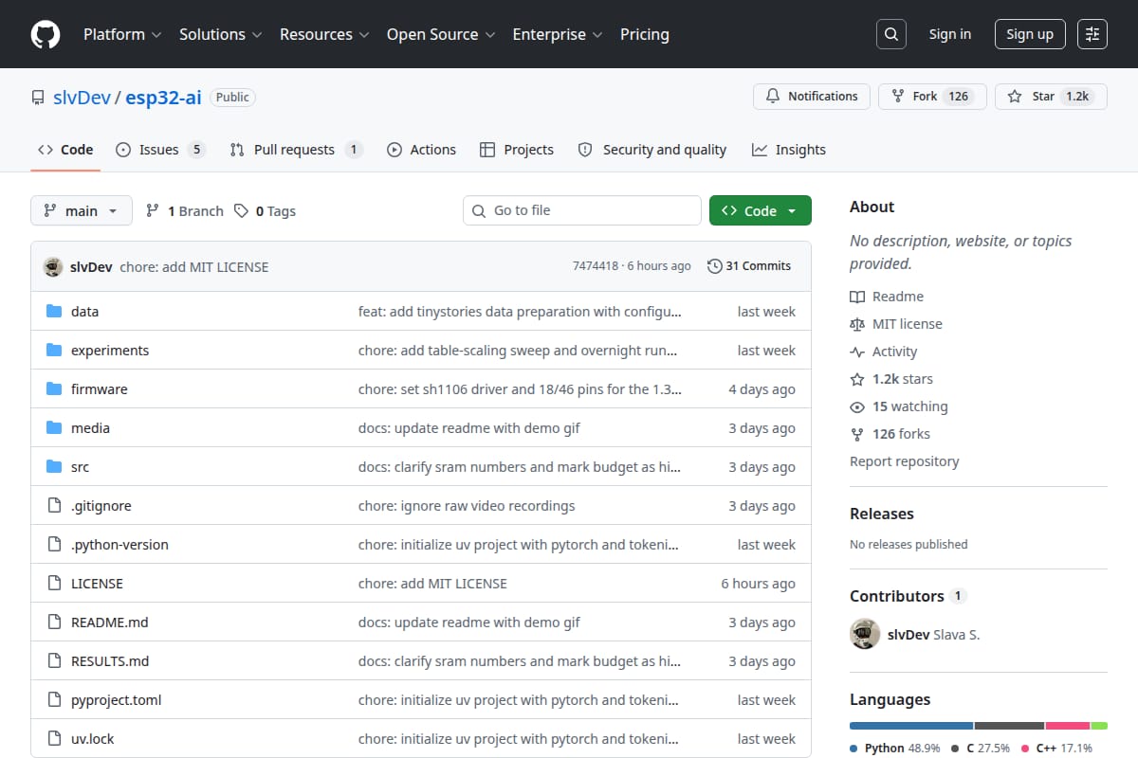Open the MIT license link in About

(907, 324)
